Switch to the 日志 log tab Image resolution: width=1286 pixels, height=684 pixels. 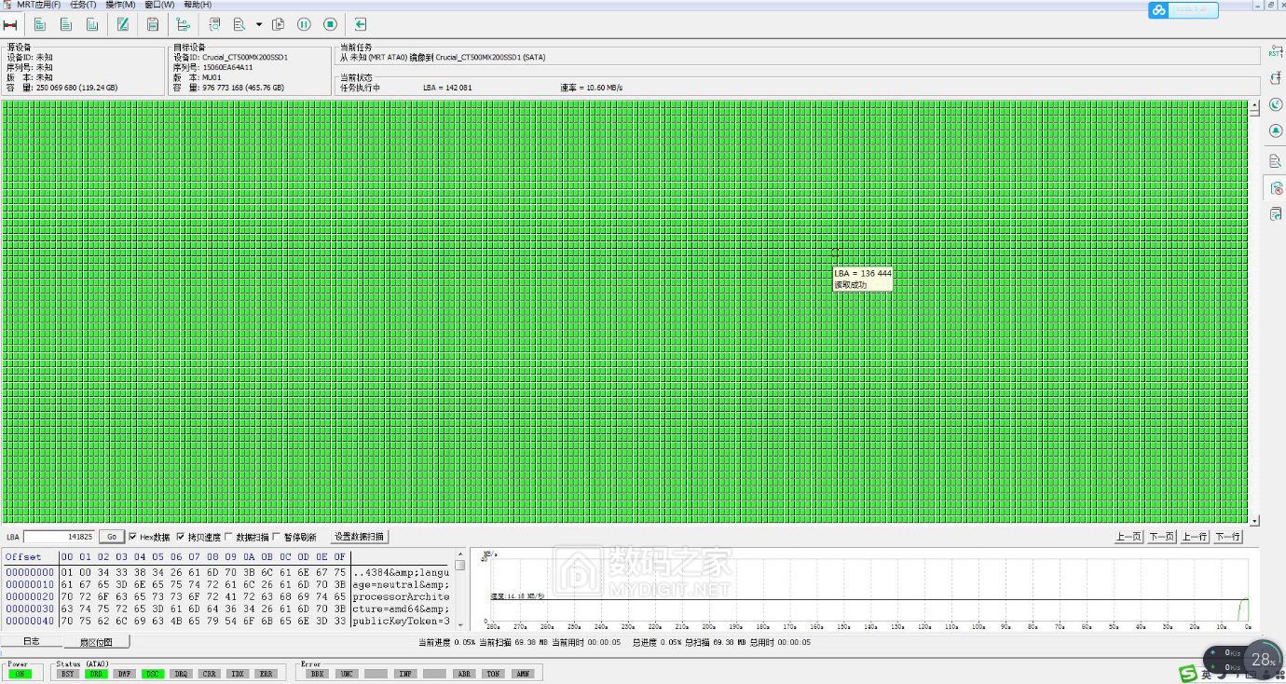31,641
